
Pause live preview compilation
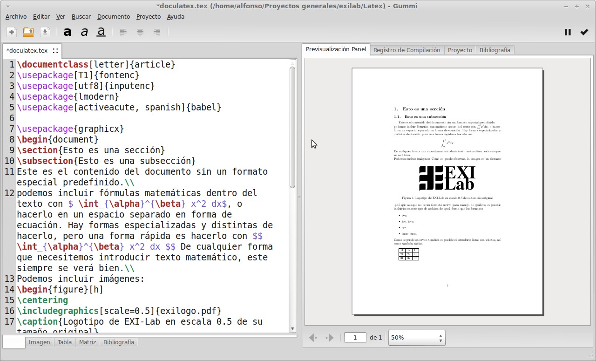tap(568, 32)
